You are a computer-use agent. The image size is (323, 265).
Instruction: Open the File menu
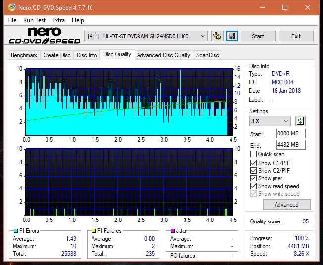click(12, 20)
